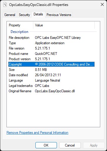107x151 pixels.
Task: Click the Property column header
Action: [x=20, y=25]
